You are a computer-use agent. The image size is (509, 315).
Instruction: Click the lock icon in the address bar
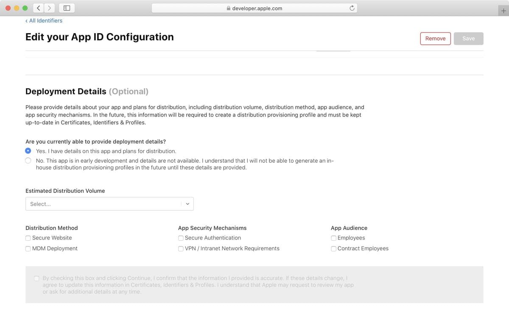pos(229,8)
